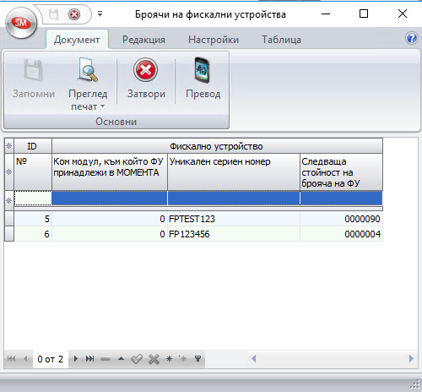422x392 pixels.
Task: Click the up triangle in record navigator
Action: coord(121,358)
